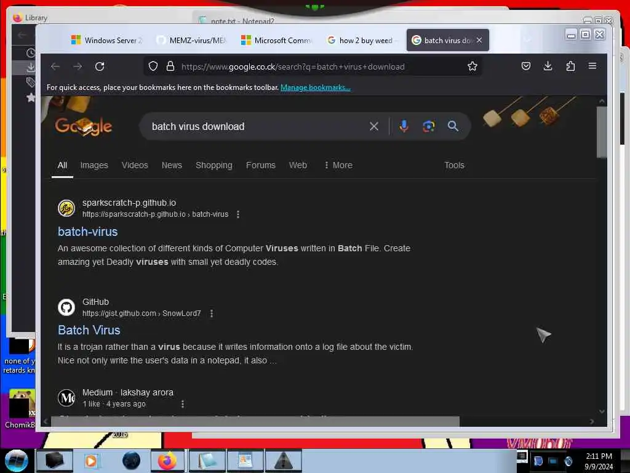Click Manage bookmarks link
Image resolution: width=630 pixels, height=473 pixels.
[316, 87]
